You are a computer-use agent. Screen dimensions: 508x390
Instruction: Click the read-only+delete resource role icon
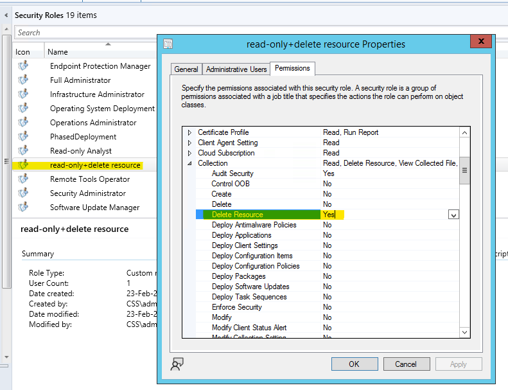(x=23, y=165)
